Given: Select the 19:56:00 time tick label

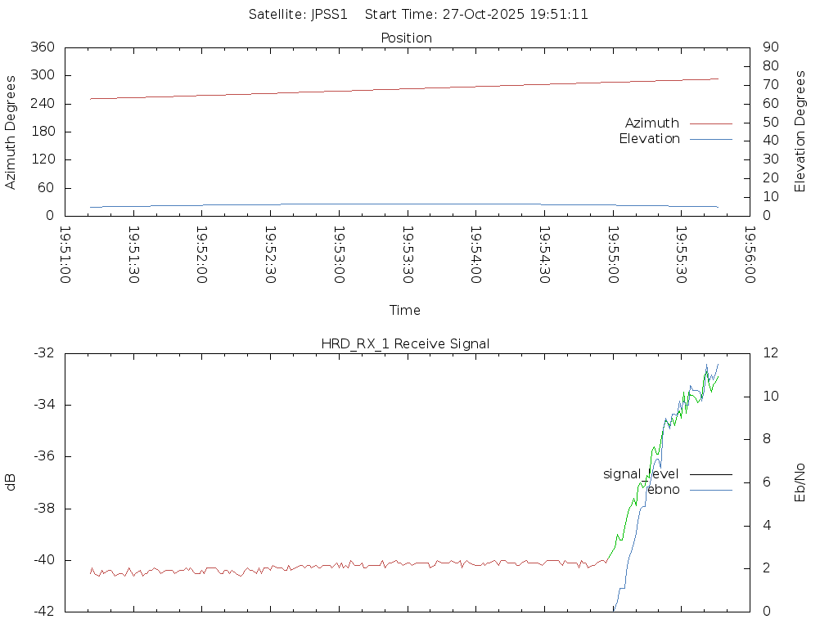Looking at the screenshot, I should (749, 255).
